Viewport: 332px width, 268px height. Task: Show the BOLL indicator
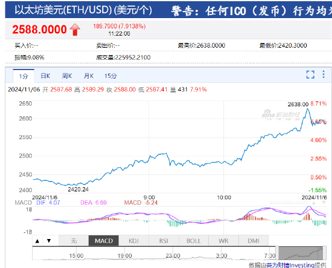coord(194,241)
